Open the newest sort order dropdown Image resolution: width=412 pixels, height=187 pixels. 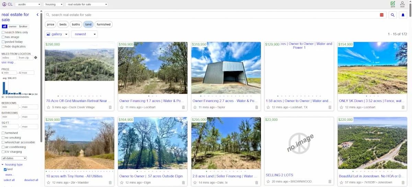[x=84, y=34]
